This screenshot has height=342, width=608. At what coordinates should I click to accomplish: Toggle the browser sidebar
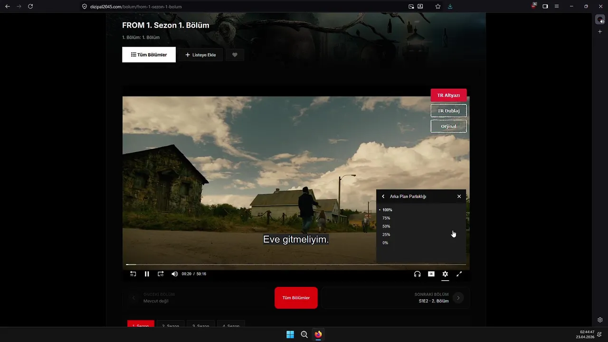tap(545, 7)
